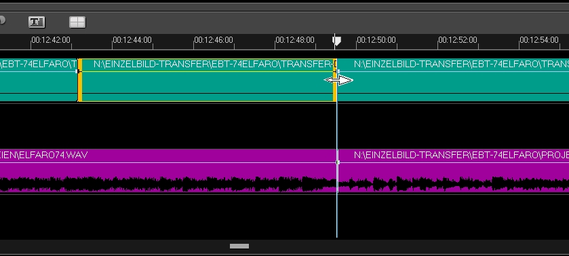This screenshot has width=569, height=256.
Task: Select the ELFARO74.WAV audio clip
Action: [x=168, y=170]
